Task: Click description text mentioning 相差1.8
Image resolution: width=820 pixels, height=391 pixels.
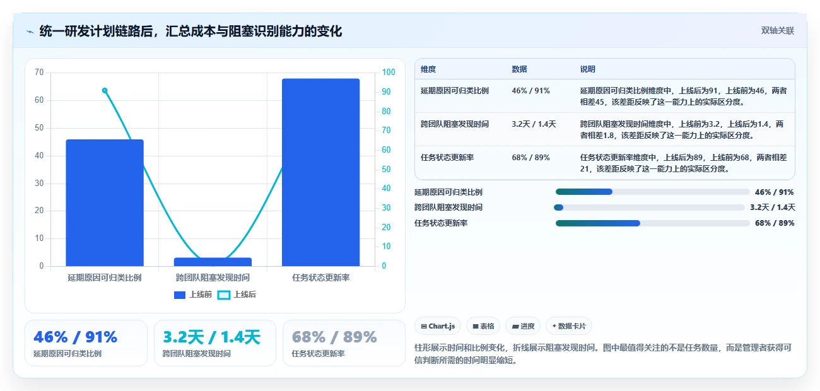Action: (683, 129)
